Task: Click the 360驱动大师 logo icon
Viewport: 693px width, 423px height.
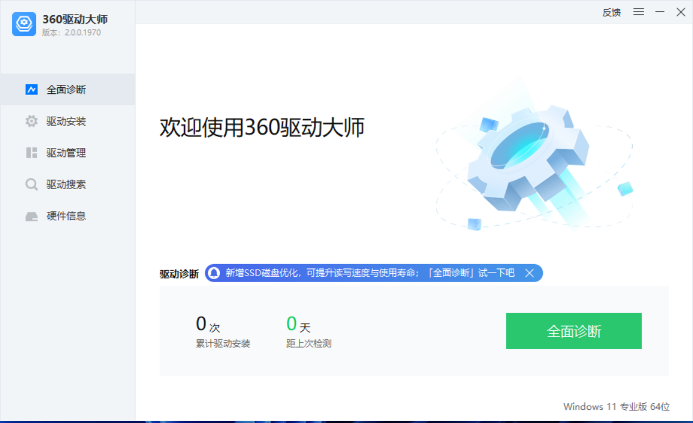Action: [24, 24]
